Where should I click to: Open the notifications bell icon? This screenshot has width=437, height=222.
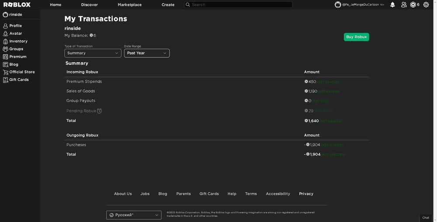pyautogui.click(x=392, y=5)
